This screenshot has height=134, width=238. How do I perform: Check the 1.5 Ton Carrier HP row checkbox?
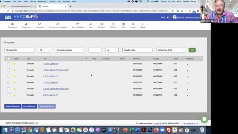pos(9,64)
